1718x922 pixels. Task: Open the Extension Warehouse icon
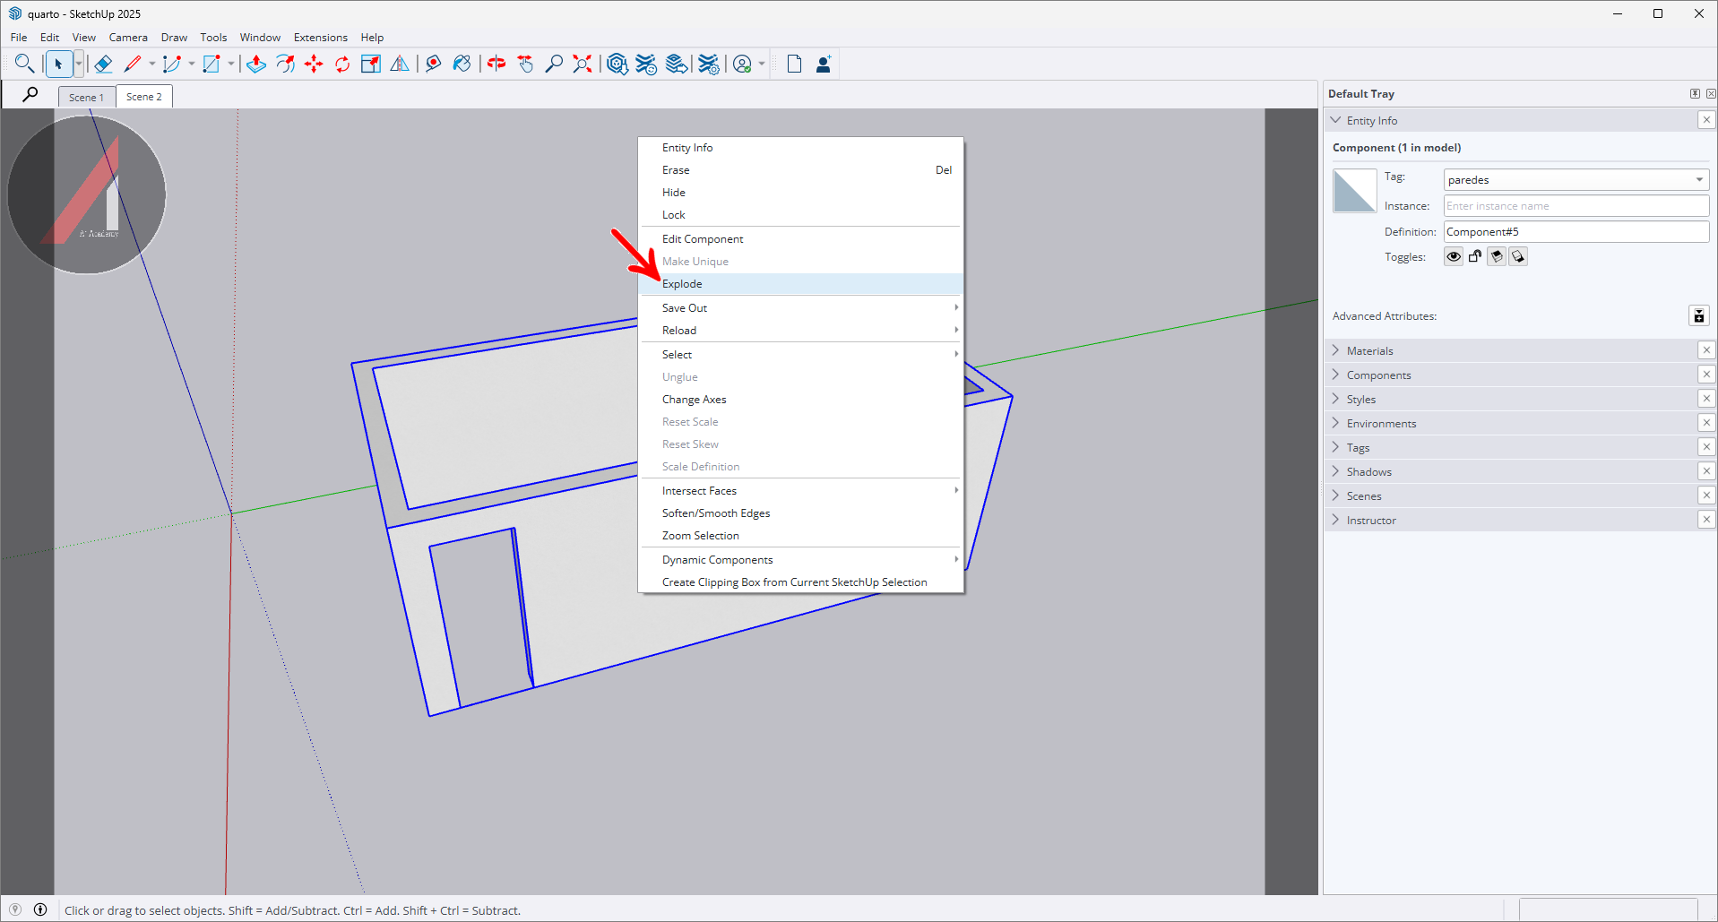click(x=646, y=64)
